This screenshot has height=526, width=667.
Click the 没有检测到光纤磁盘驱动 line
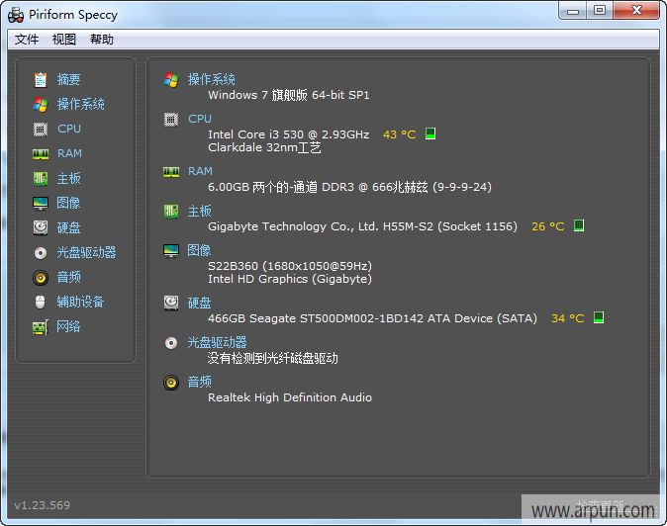pos(273,358)
